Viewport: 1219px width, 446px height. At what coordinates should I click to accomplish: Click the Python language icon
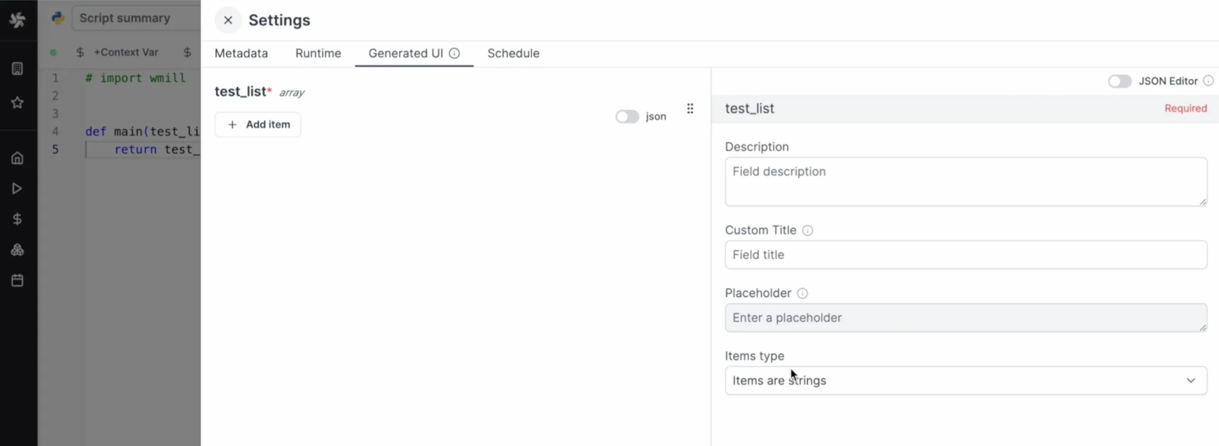pyautogui.click(x=58, y=18)
